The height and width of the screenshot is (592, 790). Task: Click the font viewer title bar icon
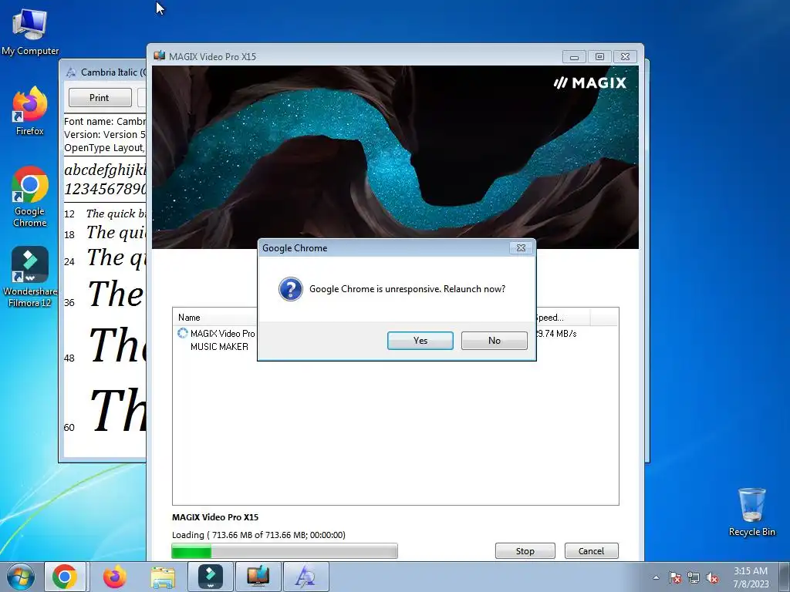click(x=71, y=72)
